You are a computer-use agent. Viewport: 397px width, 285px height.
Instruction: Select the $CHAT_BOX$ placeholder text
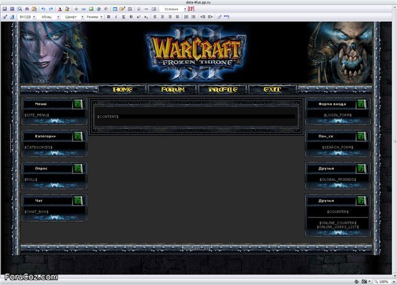point(36,212)
